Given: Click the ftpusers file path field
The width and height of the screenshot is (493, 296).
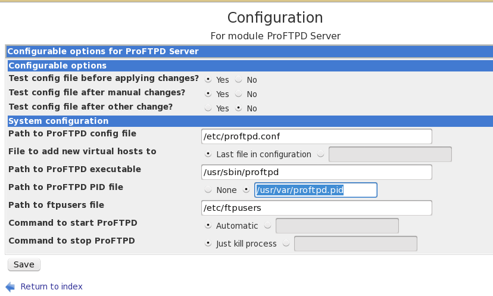Looking at the screenshot, I should pos(317,208).
